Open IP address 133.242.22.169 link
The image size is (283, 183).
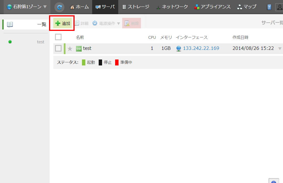(201, 48)
